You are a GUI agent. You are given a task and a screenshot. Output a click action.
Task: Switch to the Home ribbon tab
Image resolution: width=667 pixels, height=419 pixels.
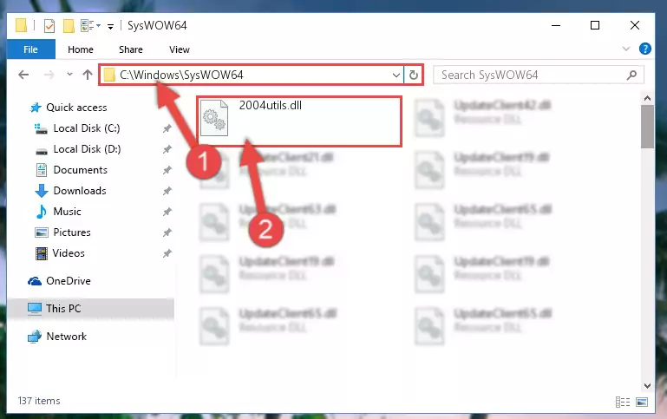pyautogui.click(x=81, y=49)
